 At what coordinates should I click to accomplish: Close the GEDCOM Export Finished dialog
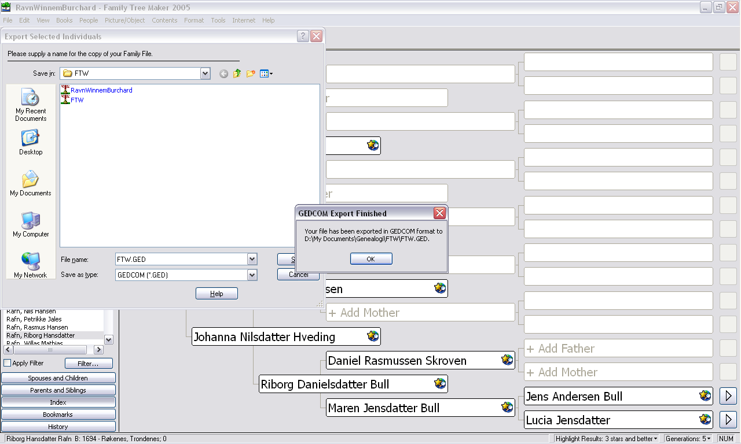[440, 213]
